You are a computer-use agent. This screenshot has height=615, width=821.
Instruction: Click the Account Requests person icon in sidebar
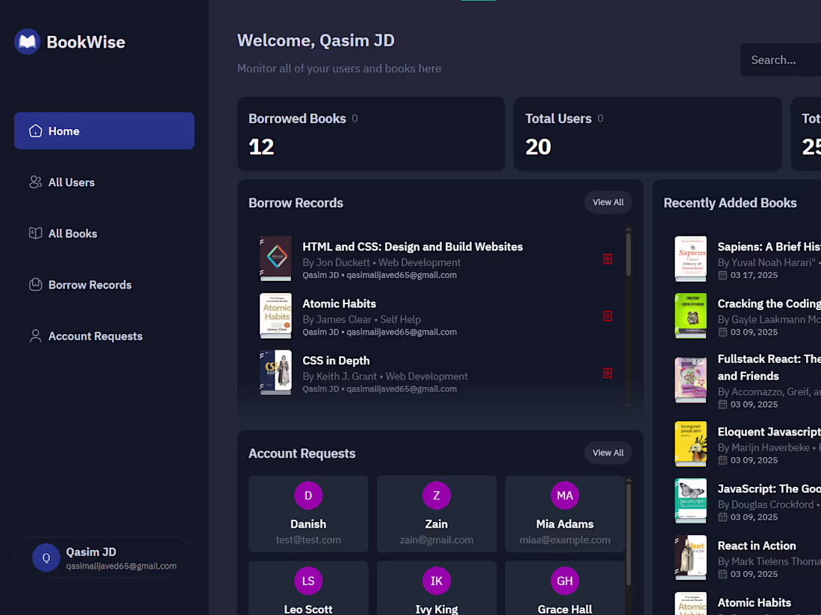[x=36, y=335]
